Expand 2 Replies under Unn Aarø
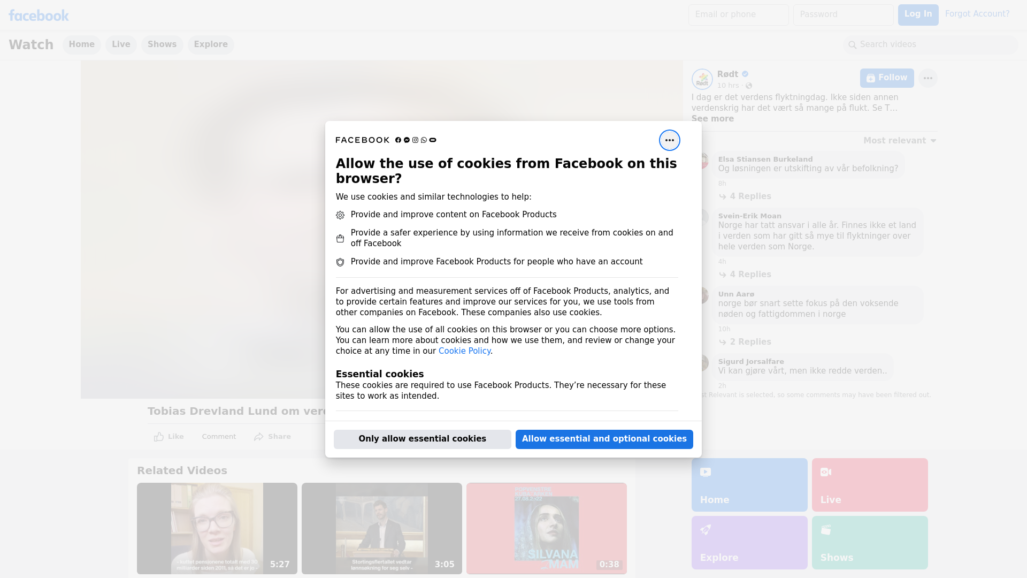Viewport: 1027px width, 578px height. [x=745, y=342]
